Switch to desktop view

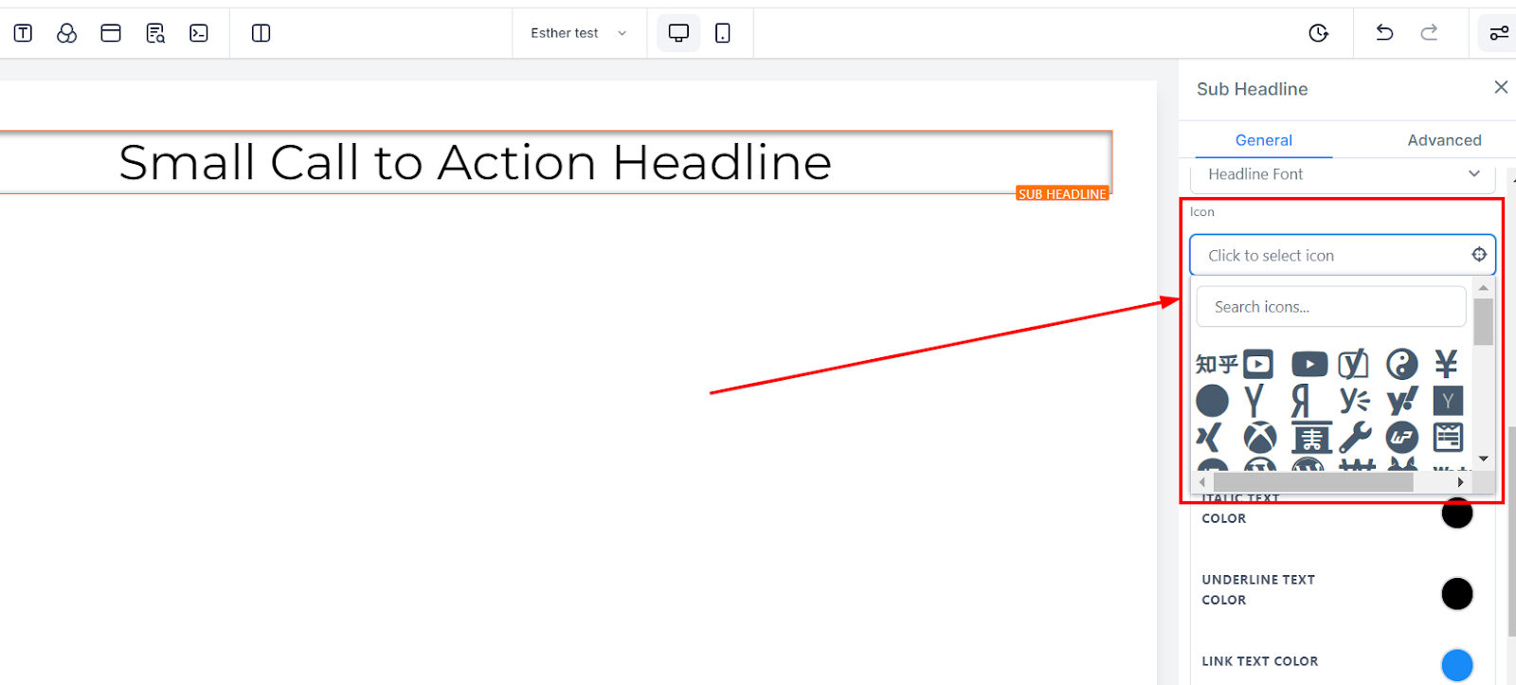[x=678, y=33]
